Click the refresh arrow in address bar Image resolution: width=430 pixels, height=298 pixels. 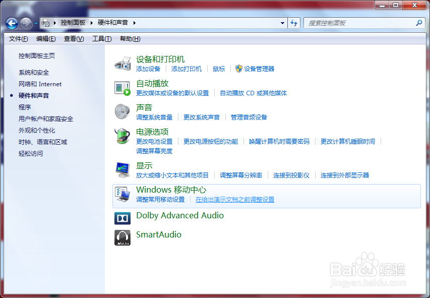[294, 23]
